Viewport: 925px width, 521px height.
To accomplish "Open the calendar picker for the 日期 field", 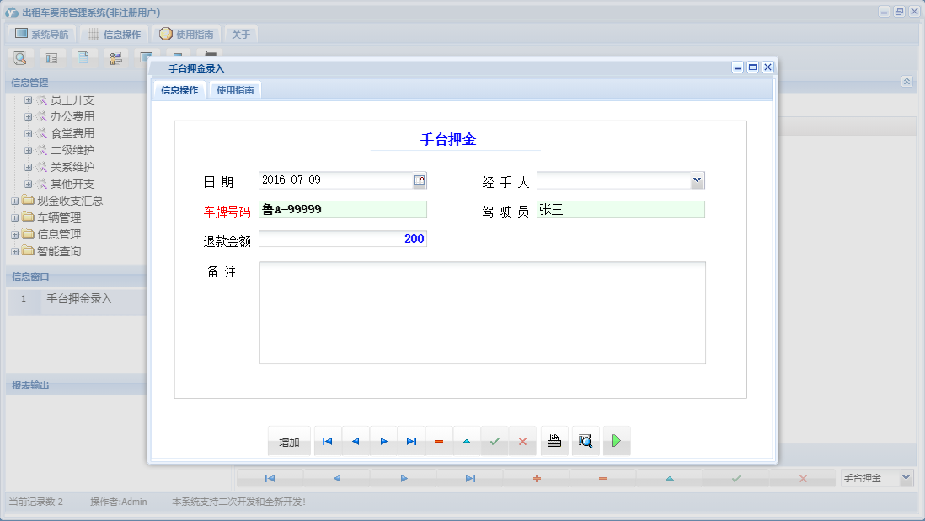I will click(420, 180).
